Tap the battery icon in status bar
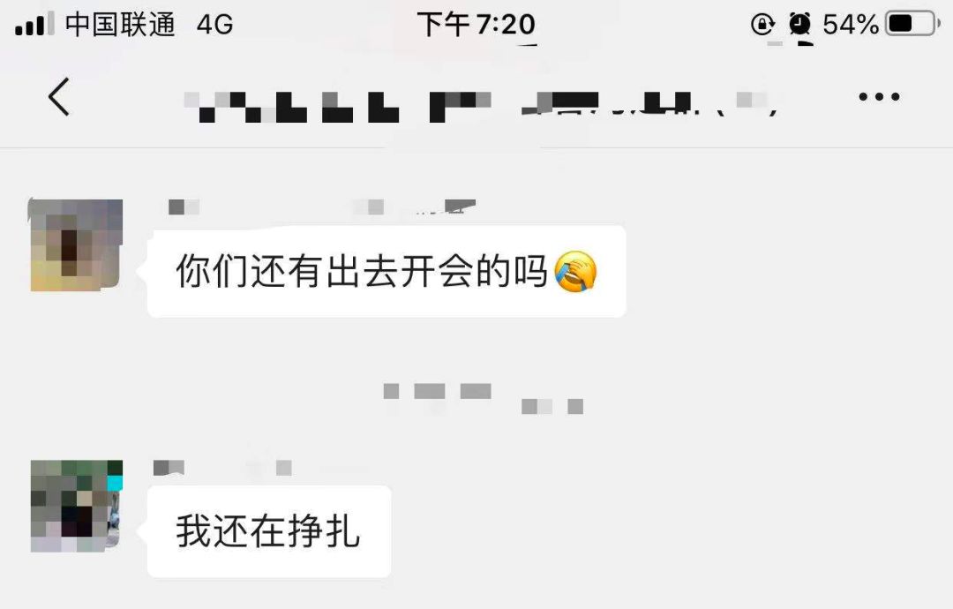 [913, 24]
